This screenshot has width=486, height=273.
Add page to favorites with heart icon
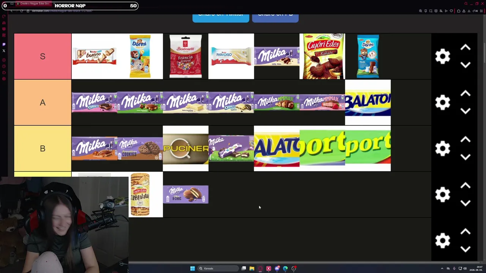[x=451, y=11]
